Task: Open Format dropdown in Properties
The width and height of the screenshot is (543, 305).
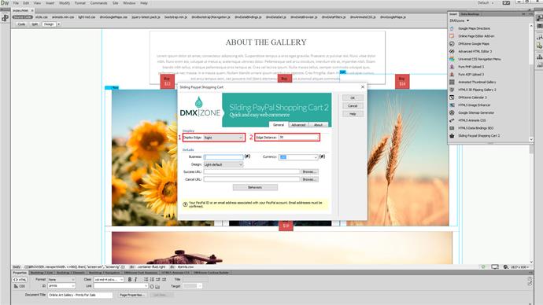Action: click(61, 279)
